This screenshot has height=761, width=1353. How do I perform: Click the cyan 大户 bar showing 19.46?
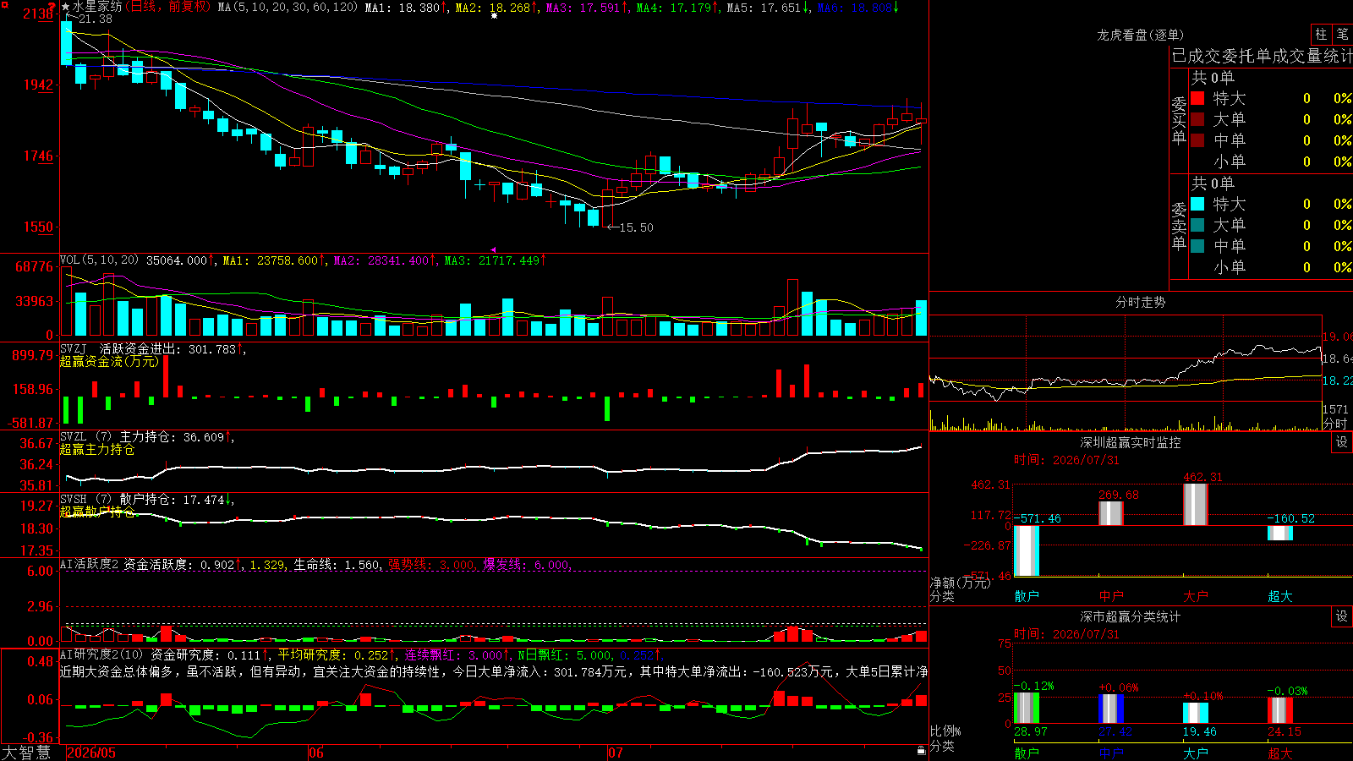[1196, 713]
